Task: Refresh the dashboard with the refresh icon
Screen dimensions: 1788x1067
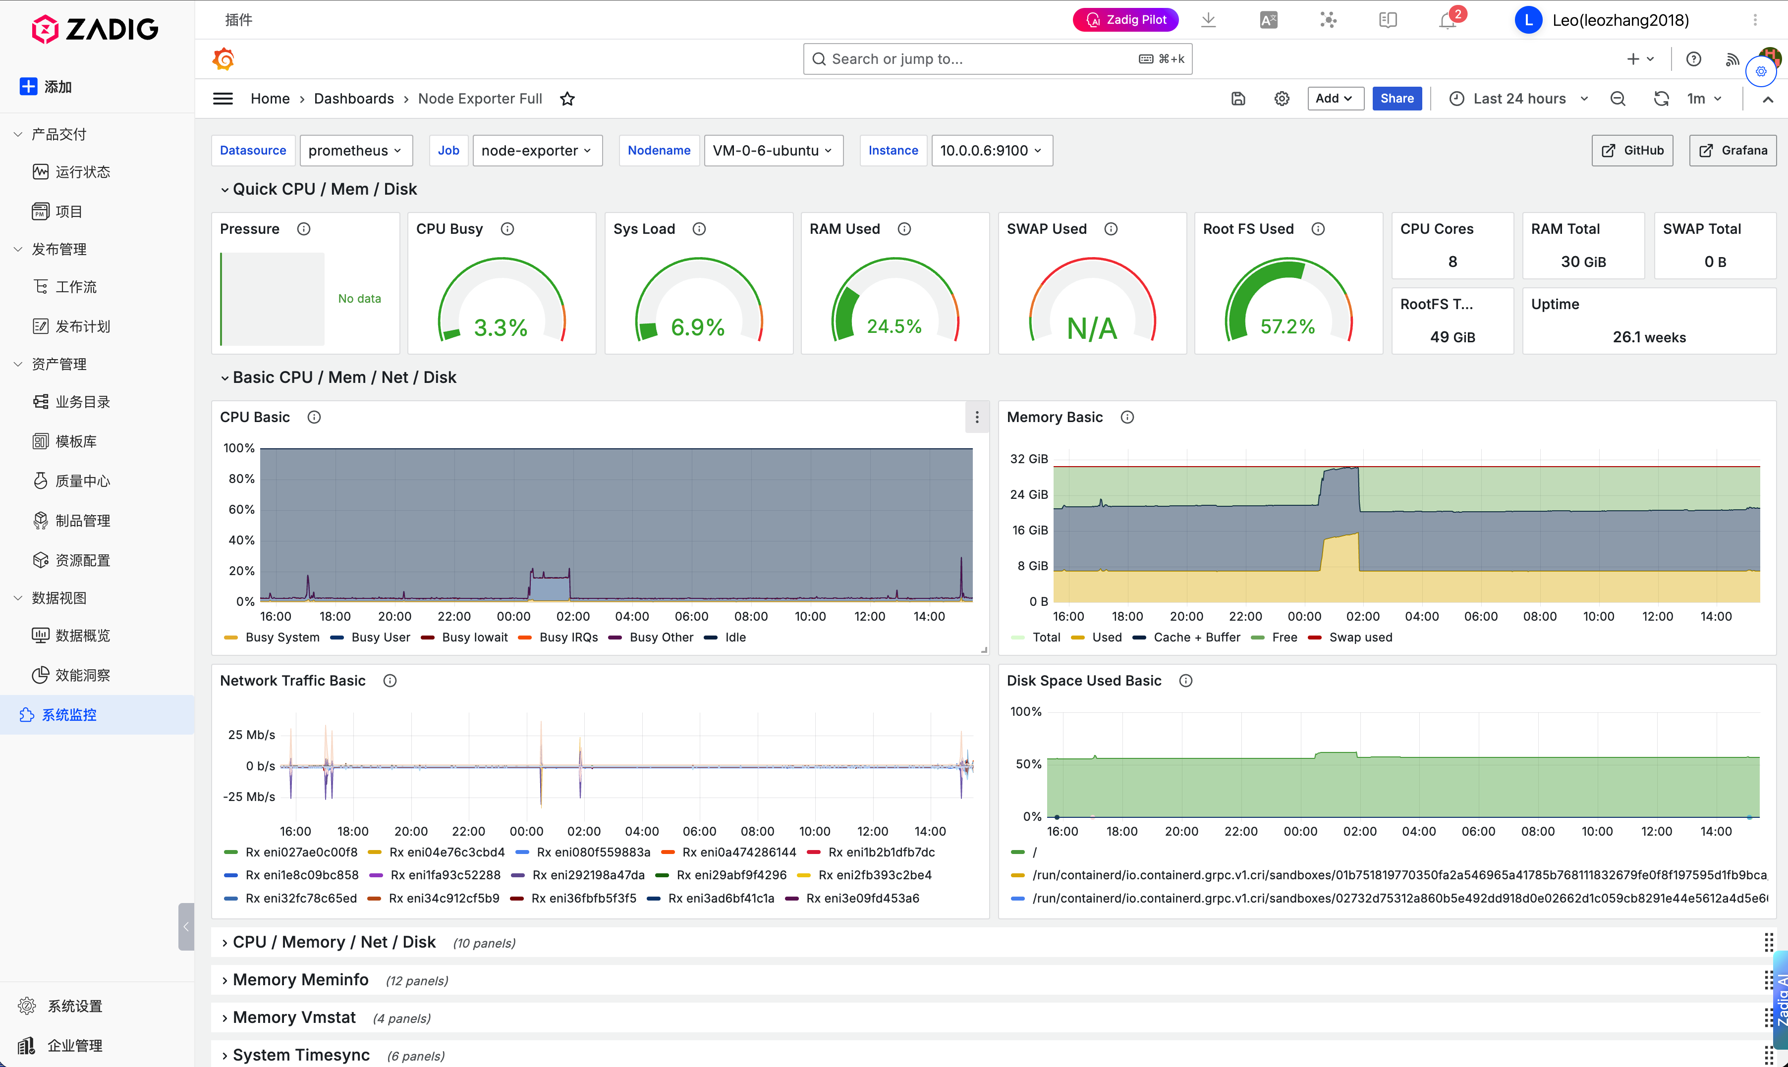Action: [x=1661, y=99]
